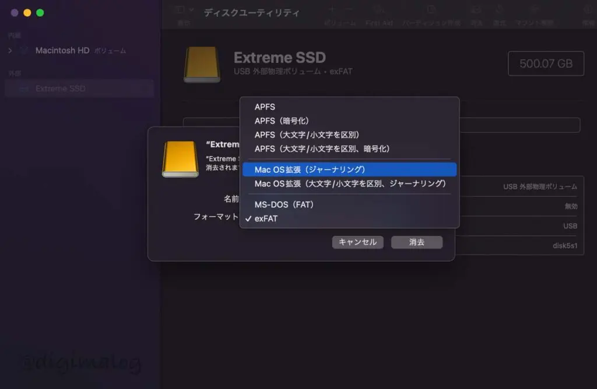Screen dimensions: 597x389
Task: Pick MS-DOS（FAT） format
Action: pos(349,204)
